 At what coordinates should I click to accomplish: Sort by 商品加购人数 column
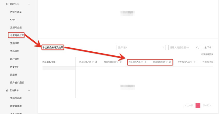pyautogui.click(x=145, y=62)
